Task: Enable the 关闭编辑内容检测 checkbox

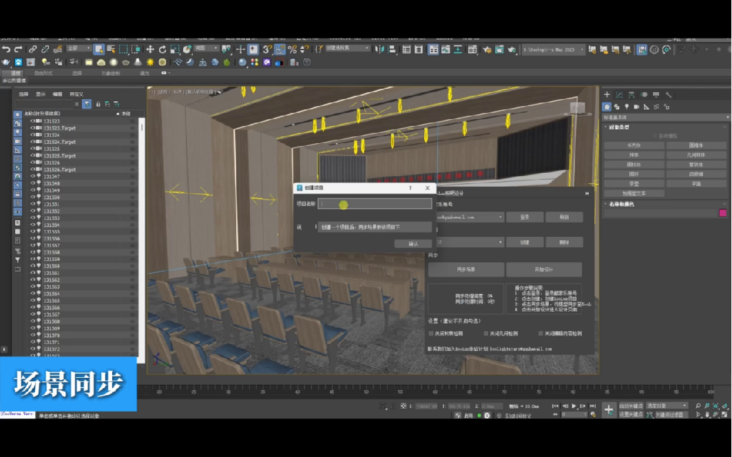Action: tap(541, 333)
